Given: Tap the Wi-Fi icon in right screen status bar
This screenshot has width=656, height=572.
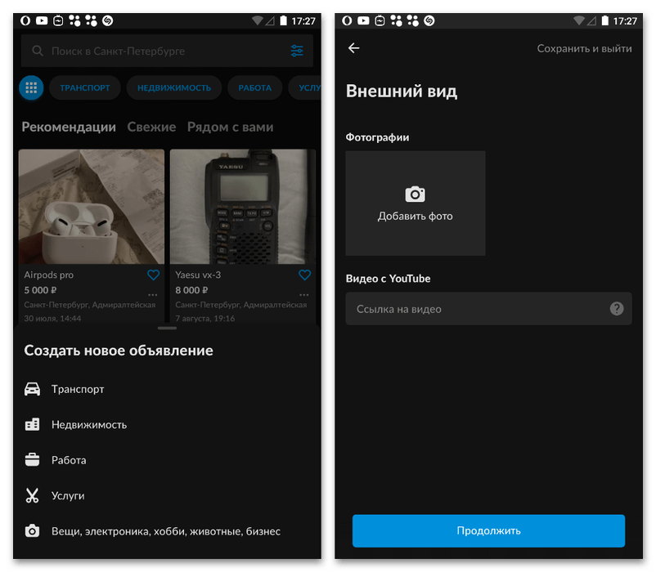Looking at the screenshot, I should click(x=578, y=20).
